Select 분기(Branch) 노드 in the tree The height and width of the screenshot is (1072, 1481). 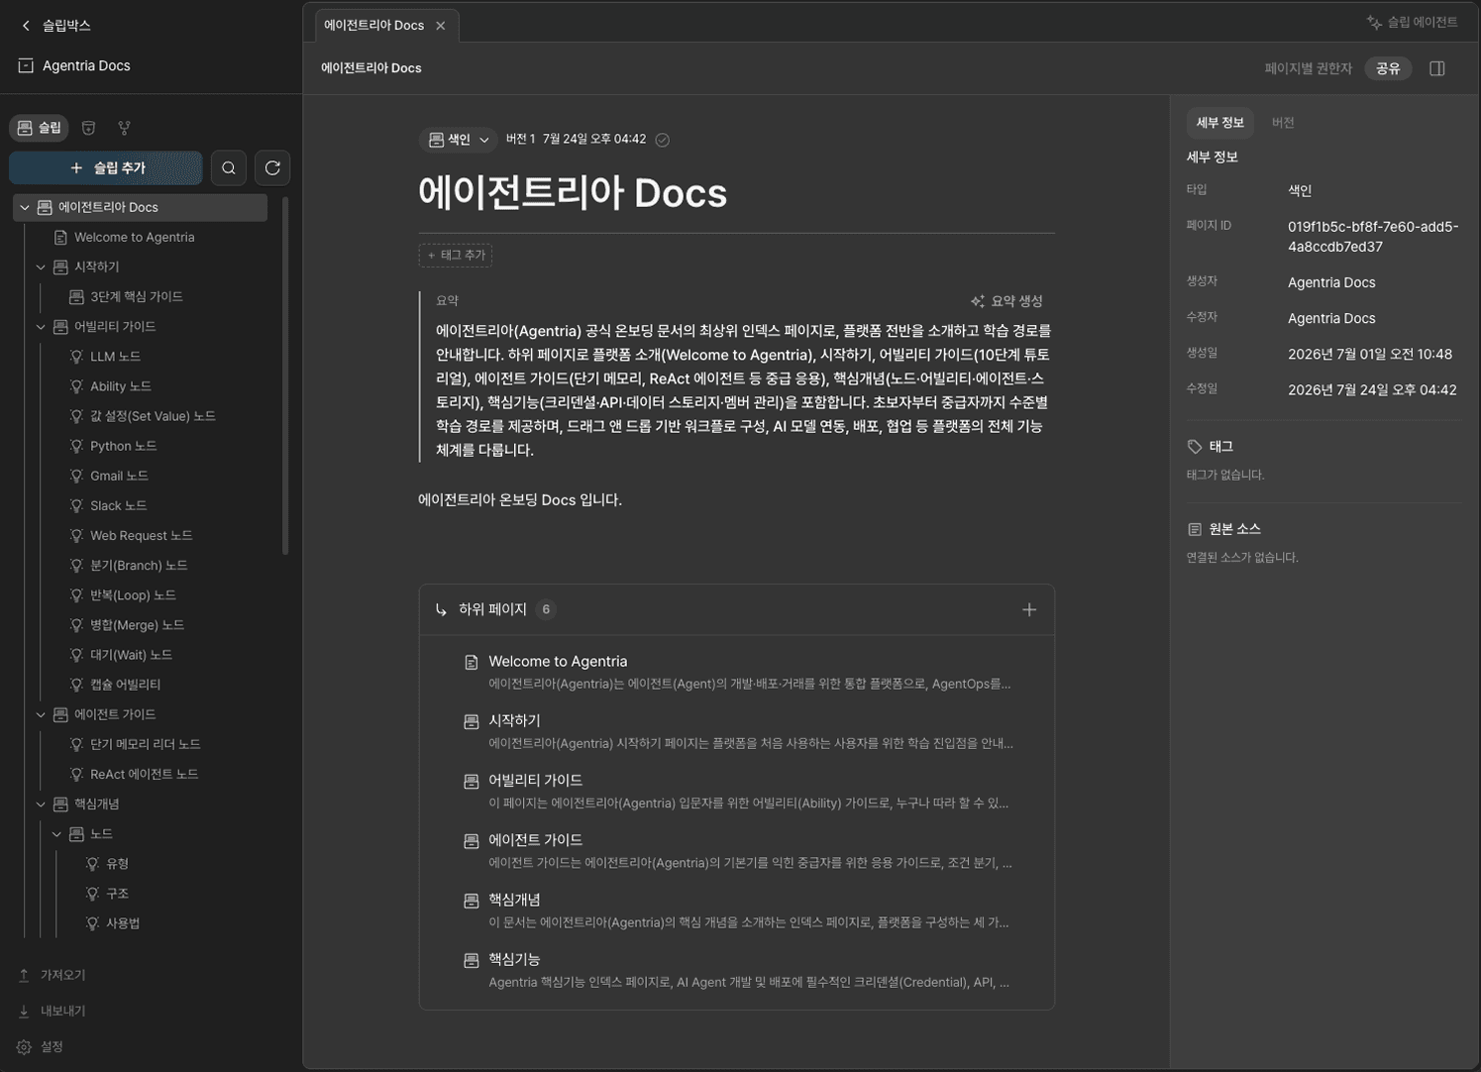pos(139,566)
